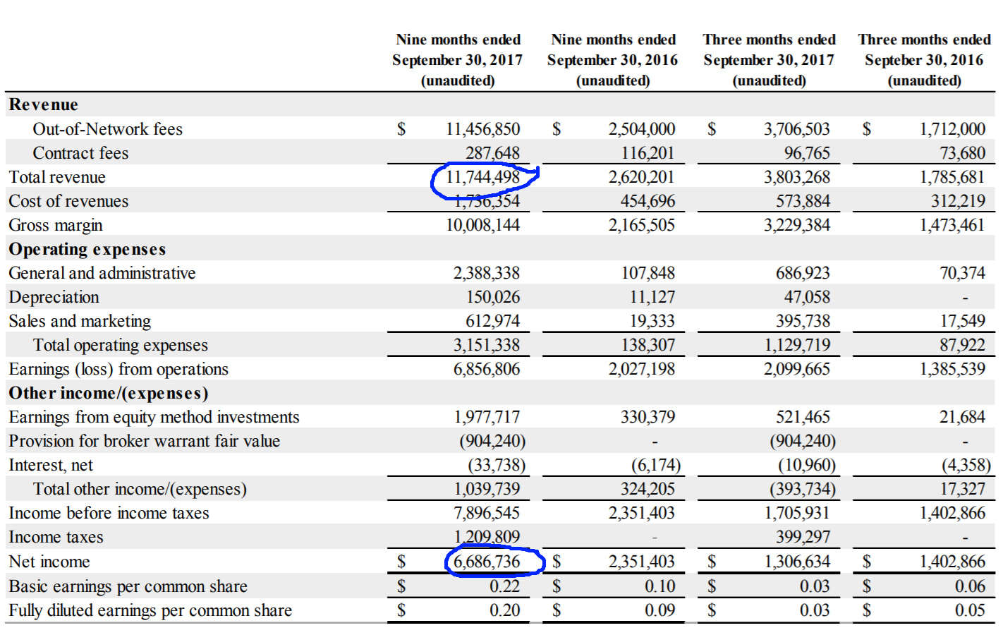Click General and administrative value 107,848

(x=648, y=273)
